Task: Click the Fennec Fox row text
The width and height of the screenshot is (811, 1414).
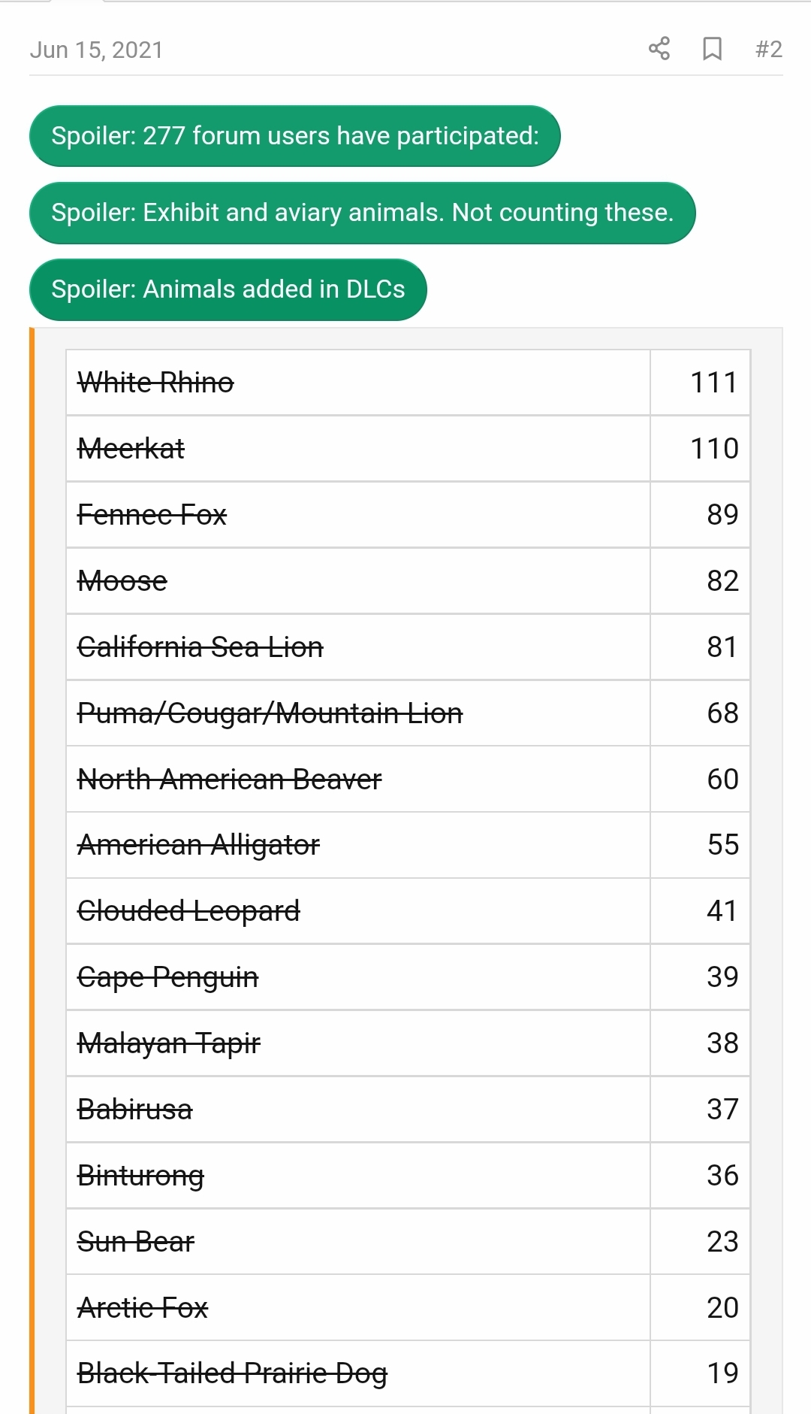Action: click(x=152, y=515)
